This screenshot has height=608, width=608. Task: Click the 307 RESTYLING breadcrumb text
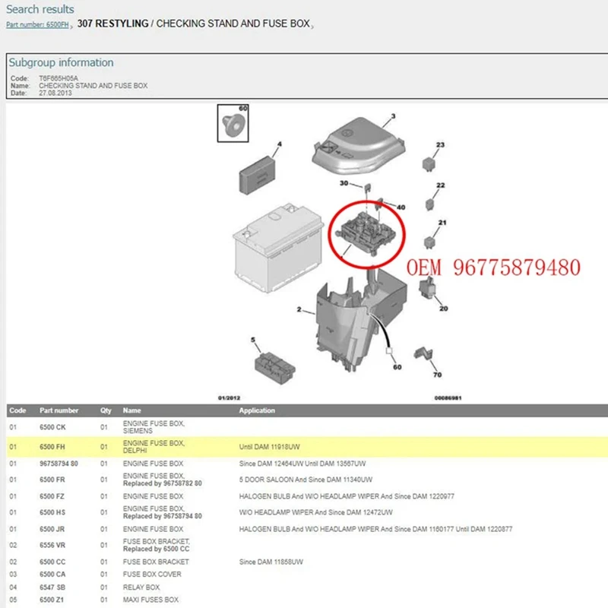pos(112,24)
